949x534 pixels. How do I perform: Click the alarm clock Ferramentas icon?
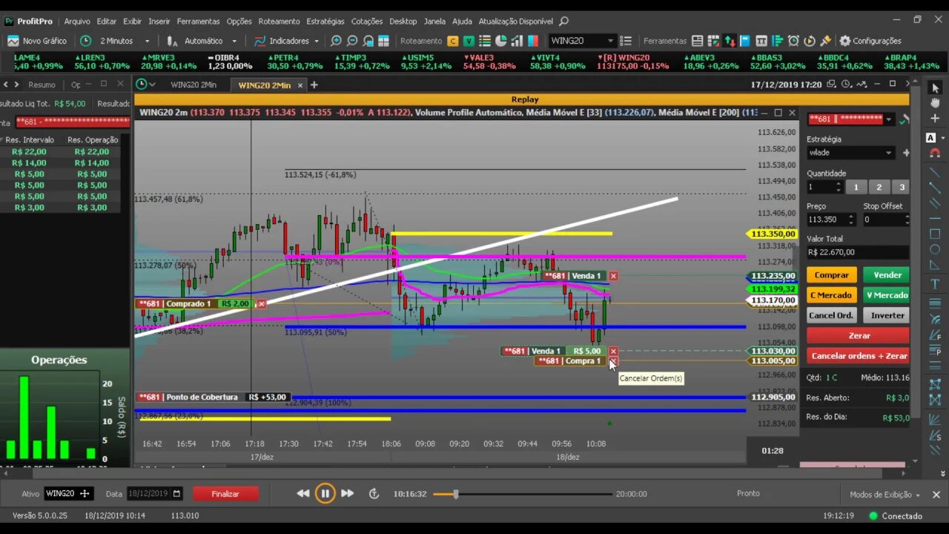[x=794, y=41]
